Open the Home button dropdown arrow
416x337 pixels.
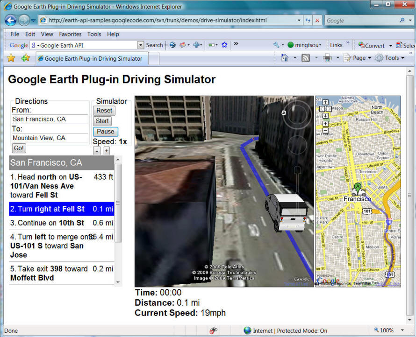click(x=295, y=58)
